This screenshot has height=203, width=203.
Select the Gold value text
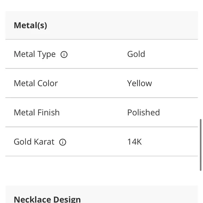[136, 54]
